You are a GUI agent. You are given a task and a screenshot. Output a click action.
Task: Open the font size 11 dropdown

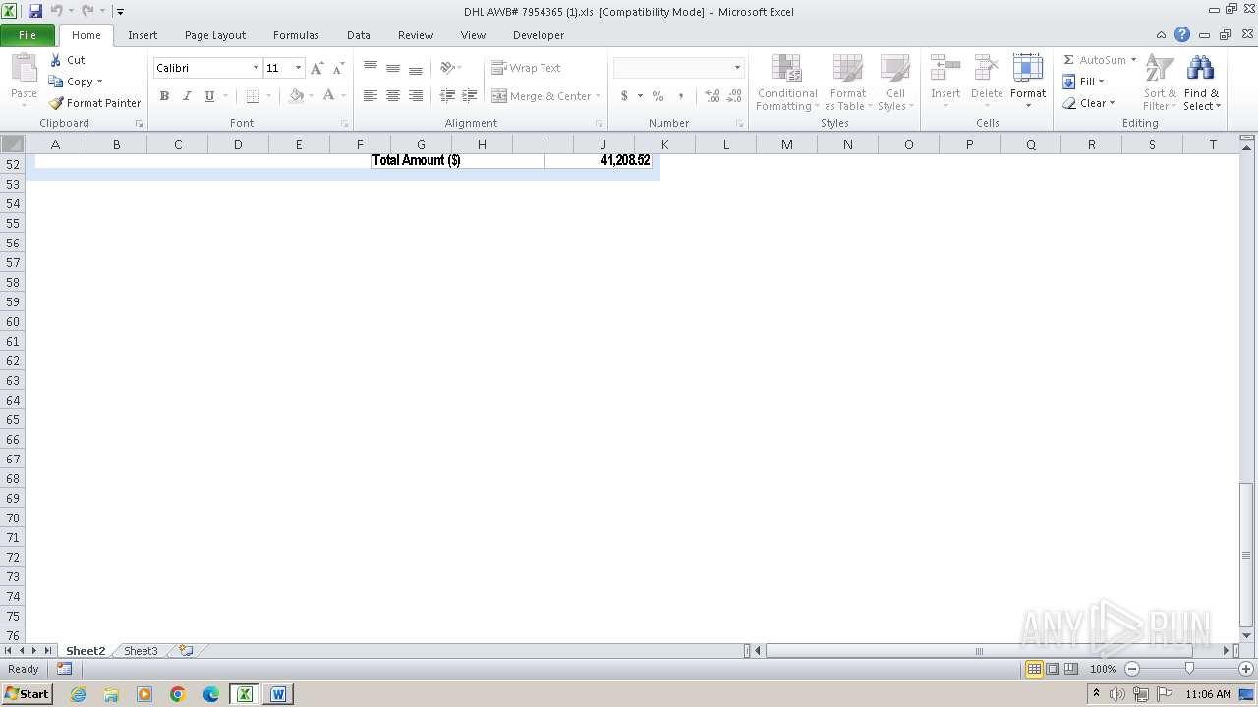(298, 68)
